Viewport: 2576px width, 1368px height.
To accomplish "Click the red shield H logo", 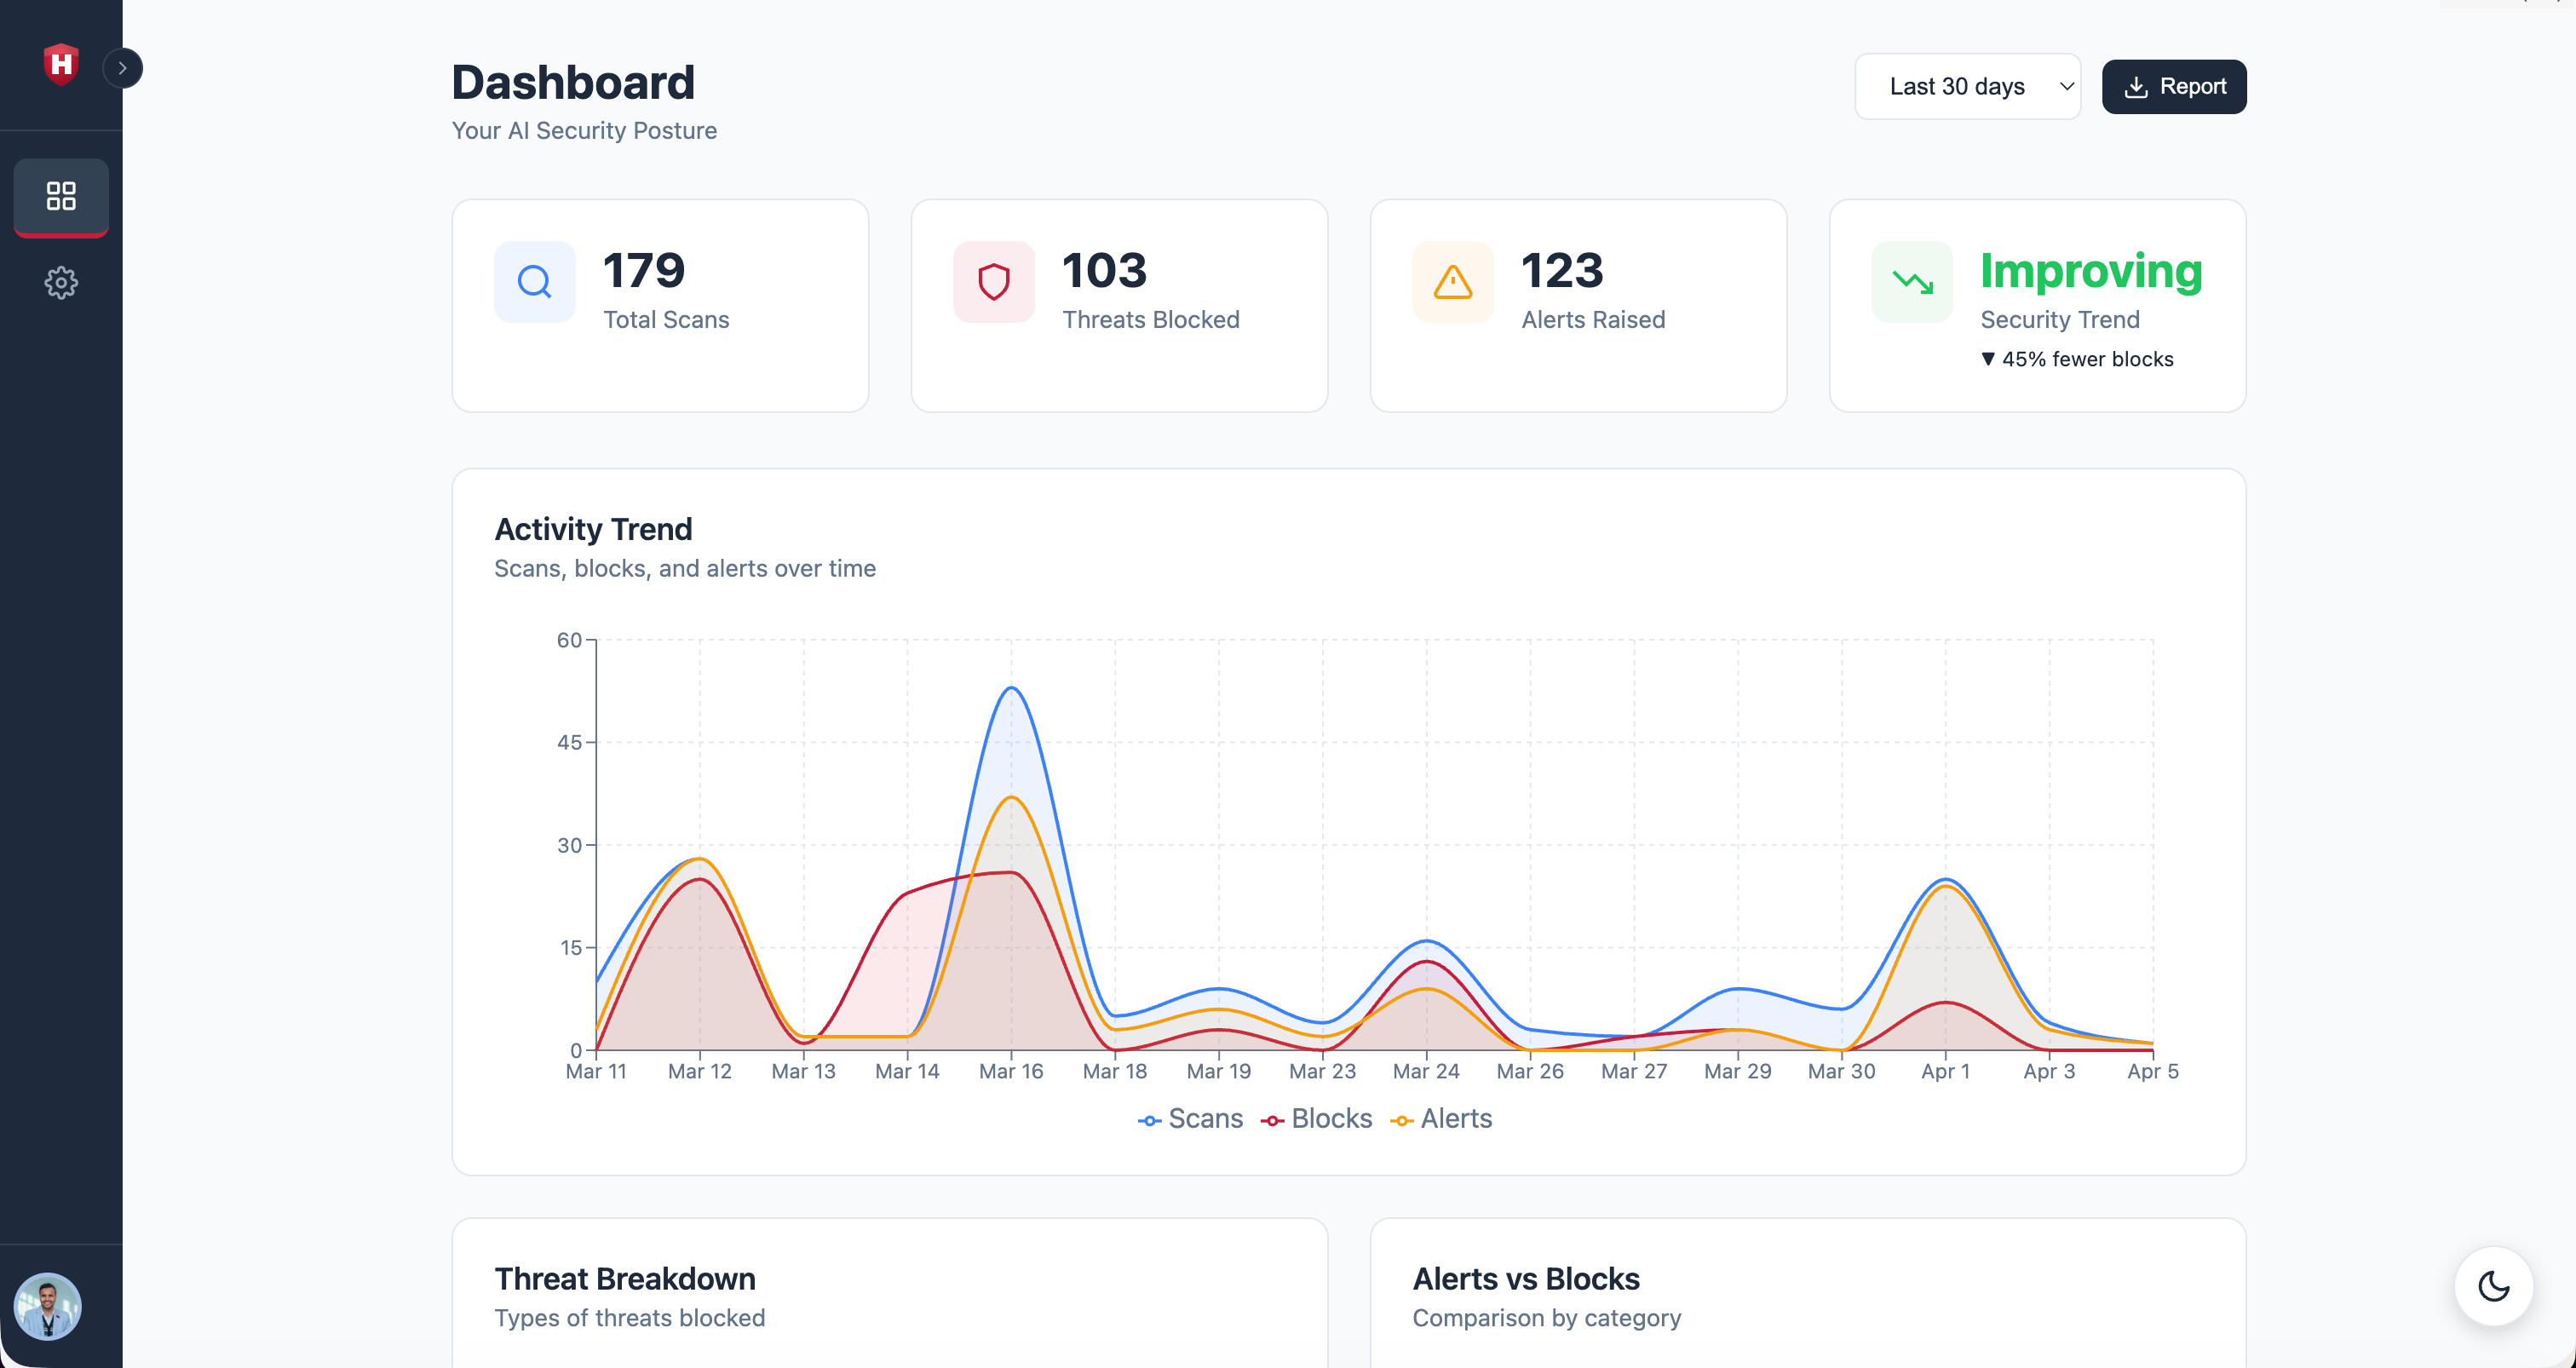I will [61, 65].
